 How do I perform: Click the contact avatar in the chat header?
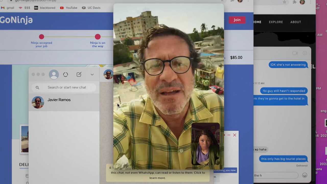pos(108,74)
